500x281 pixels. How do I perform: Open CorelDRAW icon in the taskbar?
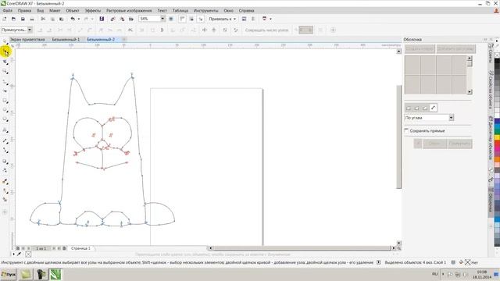click(x=55, y=274)
